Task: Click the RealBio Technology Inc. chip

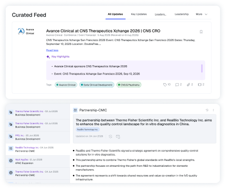Action: click(x=87, y=130)
